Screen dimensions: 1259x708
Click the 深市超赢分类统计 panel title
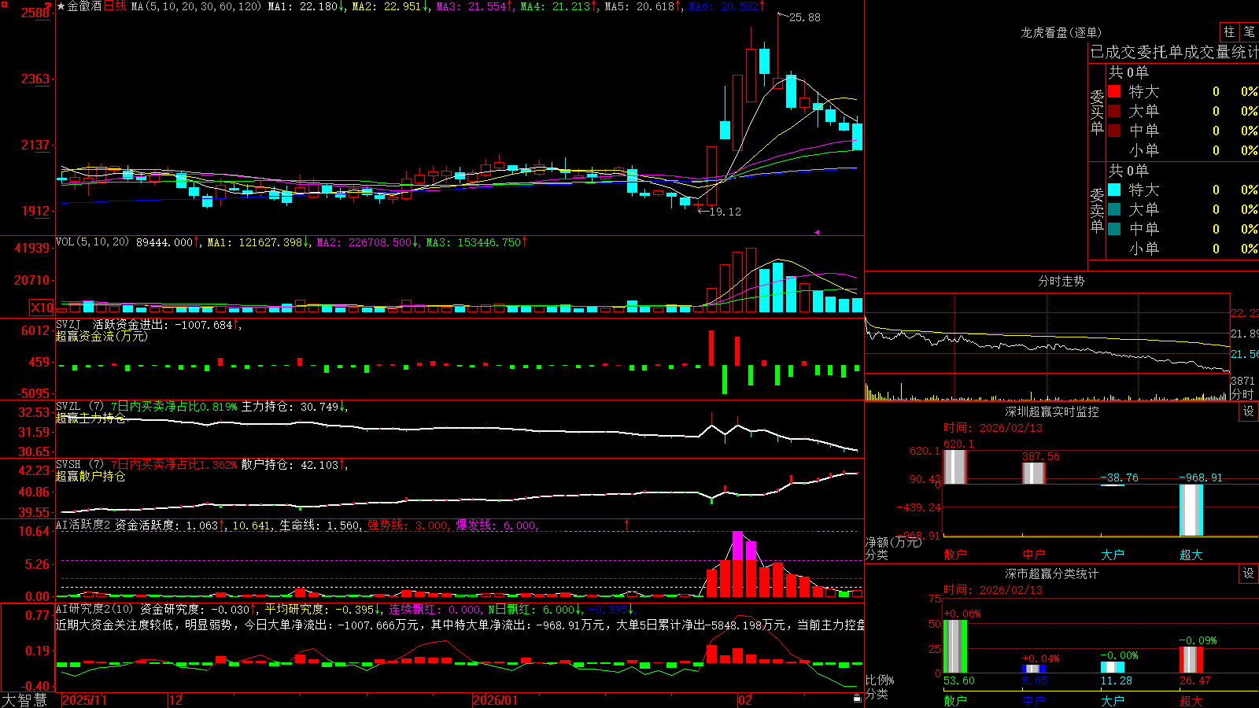coord(1051,573)
